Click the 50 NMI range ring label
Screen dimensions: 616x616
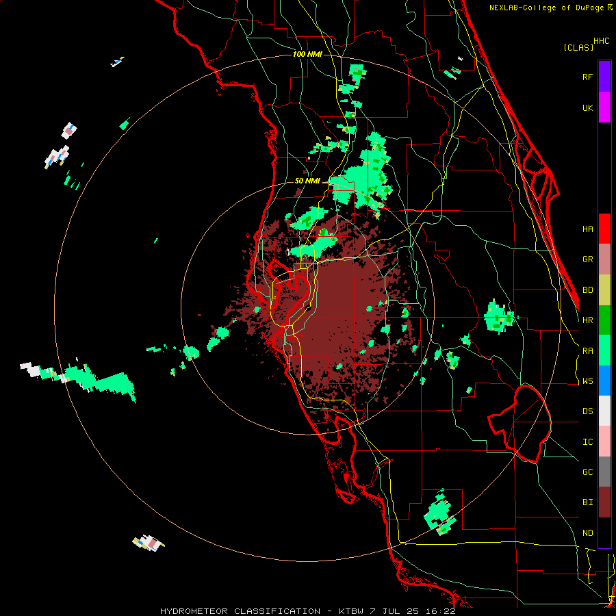coord(307,181)
